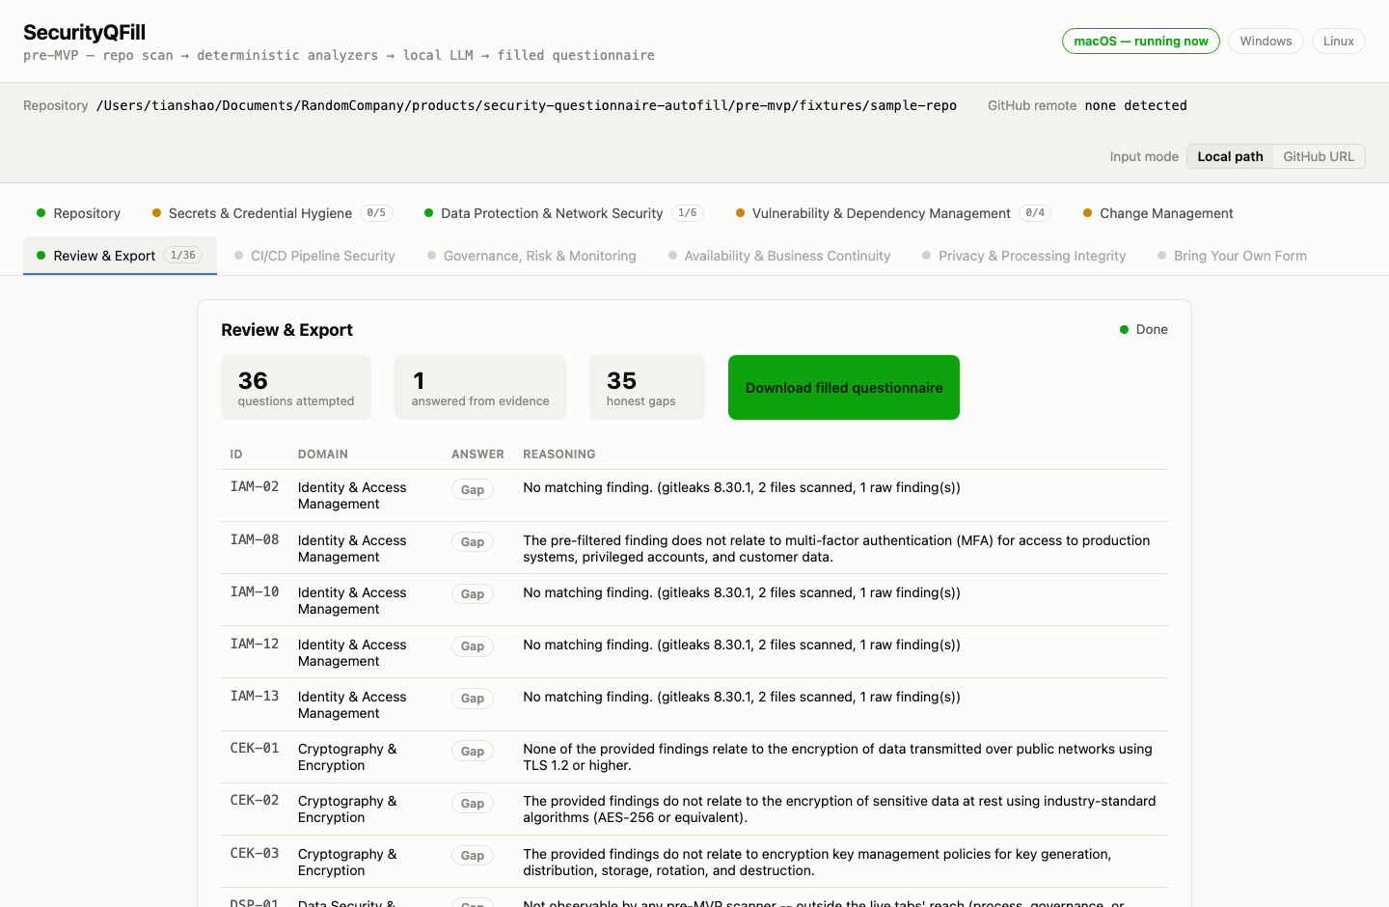This screenshot has height=907, width=1389.
Task: Click the Gap badge in row IAM-13
Action: click(x=473, y=699)
